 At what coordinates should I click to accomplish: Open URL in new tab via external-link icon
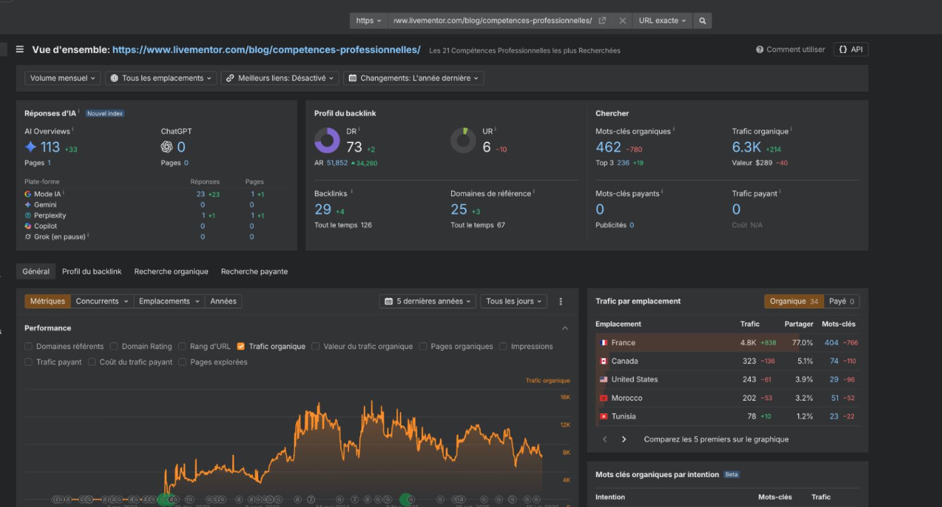click(x=602, y=21)
